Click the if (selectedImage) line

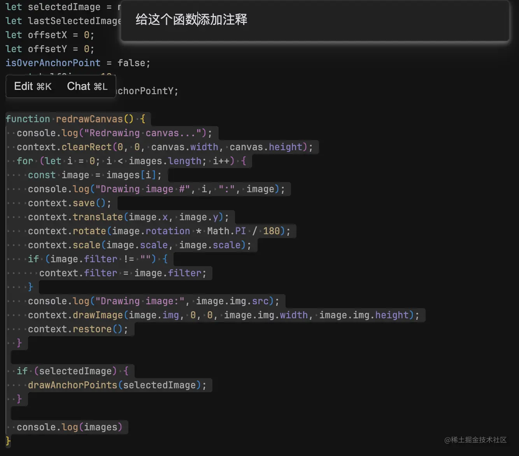(72, 371)
